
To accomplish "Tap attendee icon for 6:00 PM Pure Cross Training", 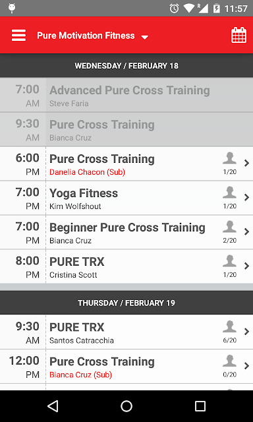I will tap(229, 158).
